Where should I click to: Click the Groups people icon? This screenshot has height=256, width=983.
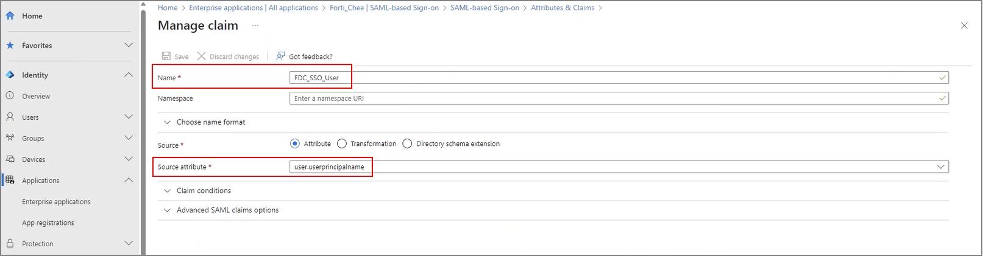pyautogui.click(x=10, y=138)
